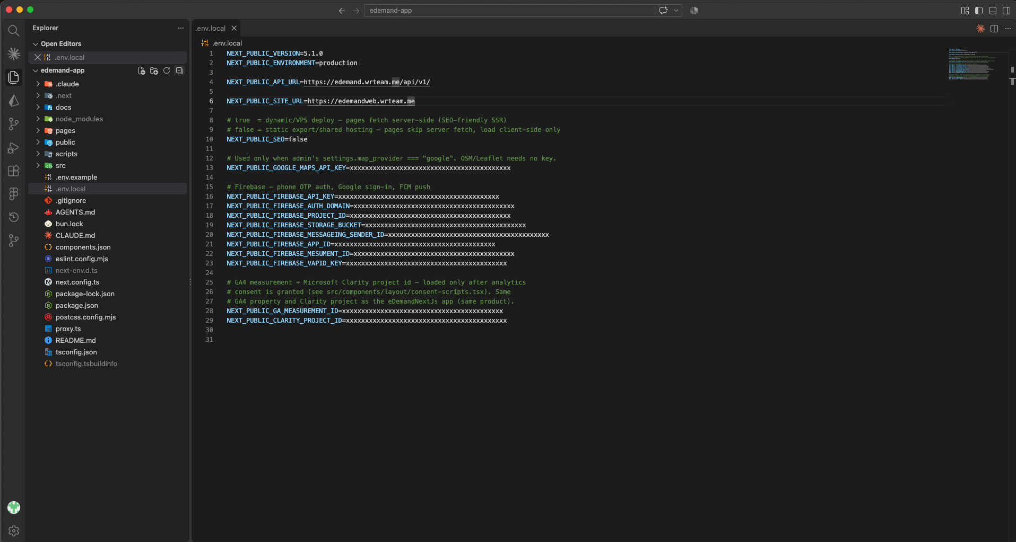Expand the .claude folder
The height and width of the screenshot is (542, 1016).
(38, 84)
